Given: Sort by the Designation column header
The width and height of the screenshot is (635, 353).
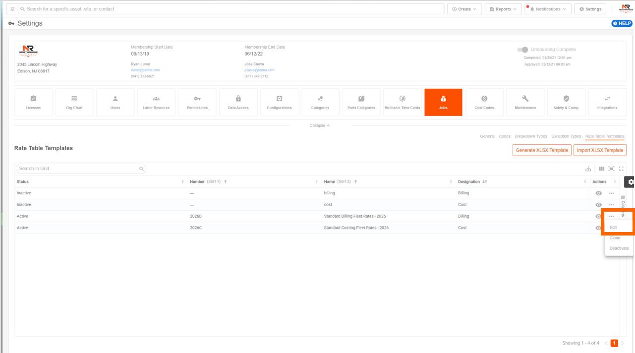Looking at the screenshot, I should click(469, 181).
